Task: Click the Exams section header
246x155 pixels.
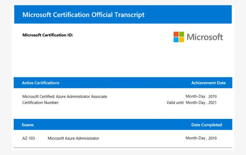Action: point(28,125)
